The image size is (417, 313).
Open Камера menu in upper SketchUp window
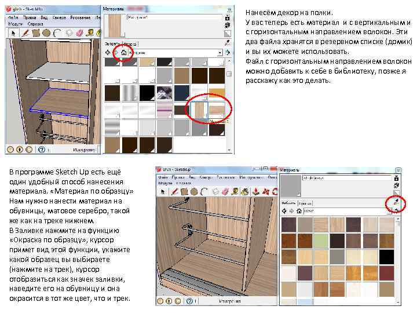(x=59, y=17)
